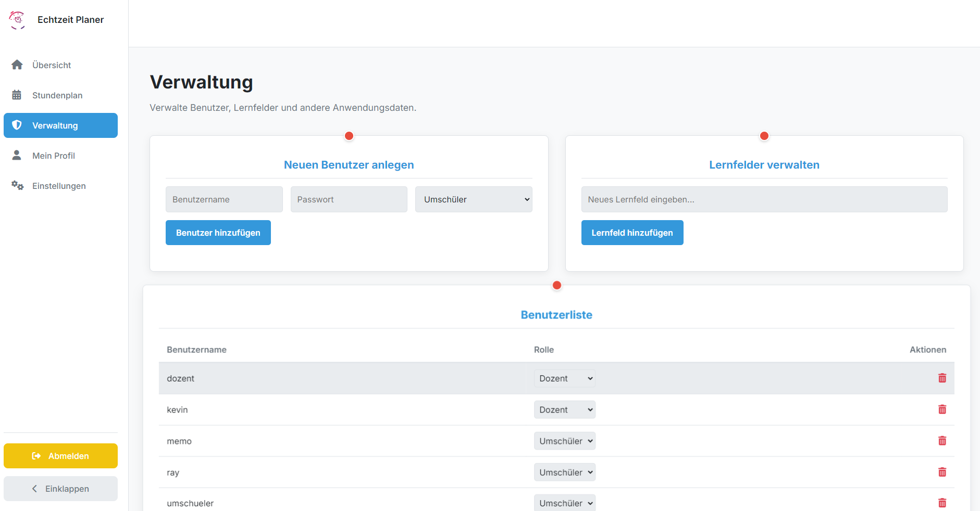Viewport: 980px width, 511px height.
Task: Click red dot above Benutzerliste card
Action: [556, 285]
